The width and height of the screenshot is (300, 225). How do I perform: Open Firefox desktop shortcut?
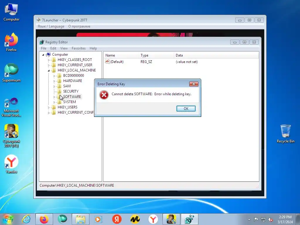click(11, 42)
